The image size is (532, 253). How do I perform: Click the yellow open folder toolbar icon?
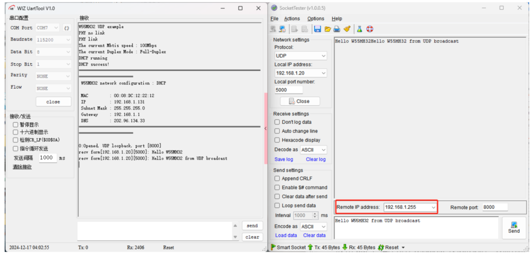pyautogui.click(x=328, y=29)
